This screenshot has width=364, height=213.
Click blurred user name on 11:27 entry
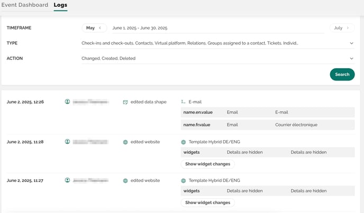[x=90, y=180]
